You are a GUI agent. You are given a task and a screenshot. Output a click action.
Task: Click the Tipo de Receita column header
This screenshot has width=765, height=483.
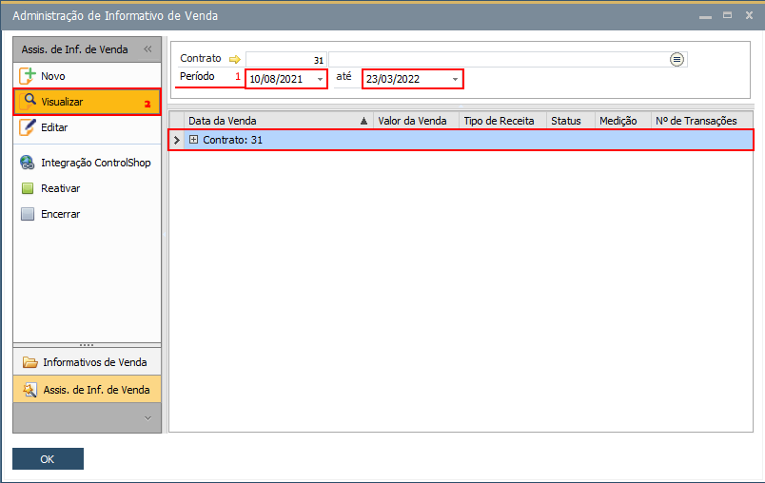click(x=502, y=121)
